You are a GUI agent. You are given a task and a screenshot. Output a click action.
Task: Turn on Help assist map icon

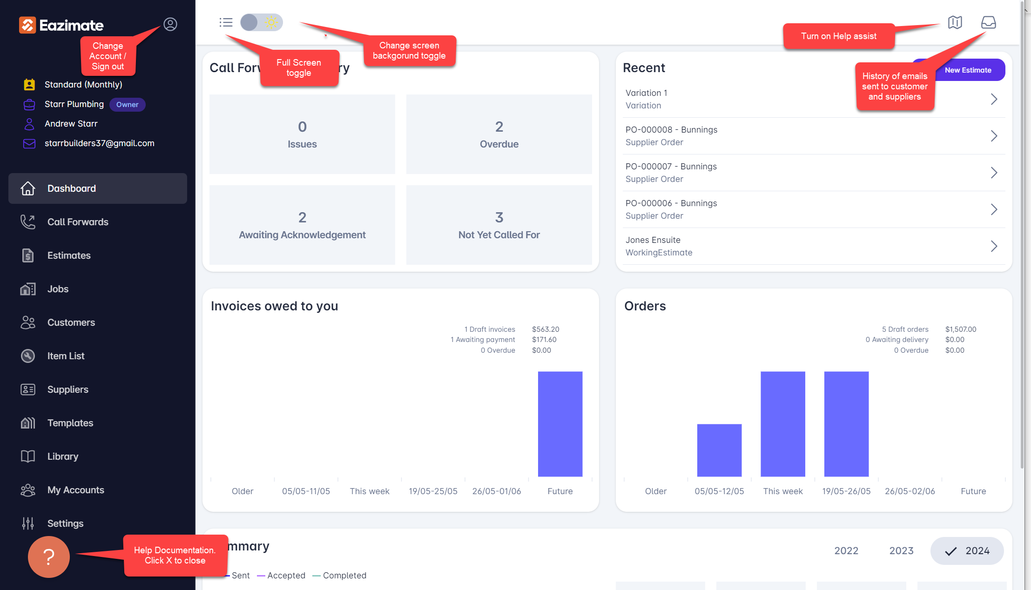point(955,22)
